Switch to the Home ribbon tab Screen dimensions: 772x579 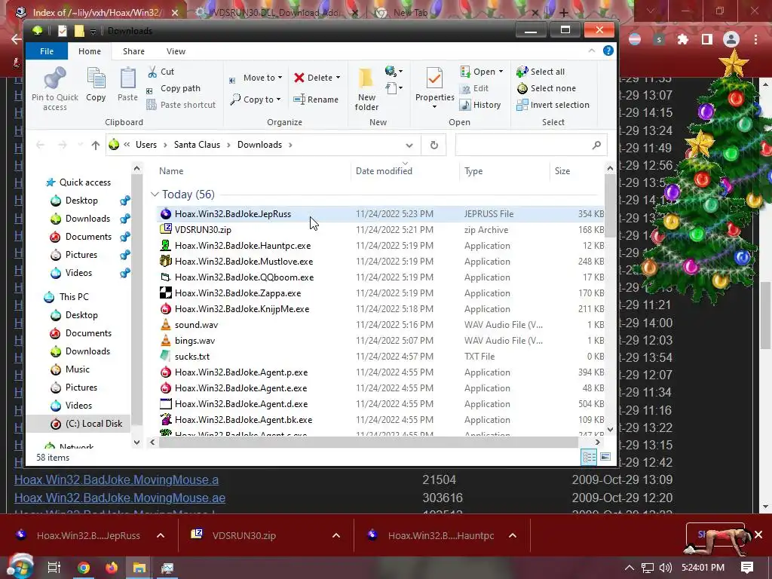90,51
